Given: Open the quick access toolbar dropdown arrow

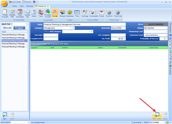Looking at the screenshot, I should click(x=37, y=2).
